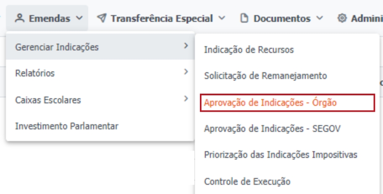Click the paper plane icon beside Transferência Especial

101,18
